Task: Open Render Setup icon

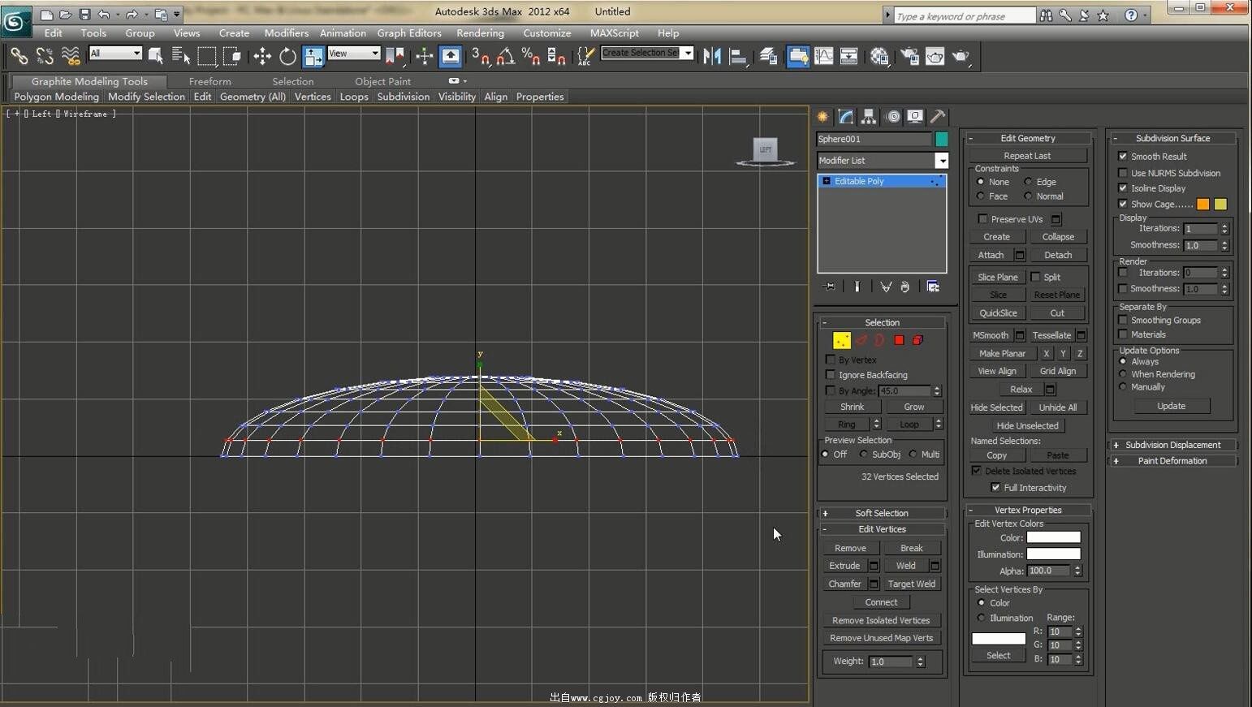Action: point(910,56)
